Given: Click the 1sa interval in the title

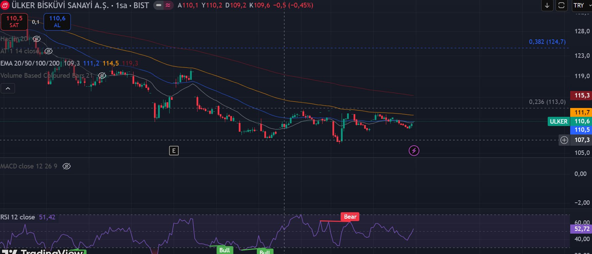Looking at the screenshot, I should click(x=122, y=5).
